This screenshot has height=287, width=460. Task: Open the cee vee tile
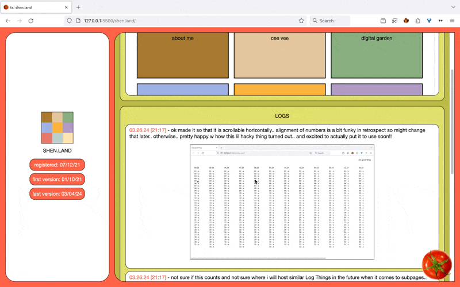point(279,55)
